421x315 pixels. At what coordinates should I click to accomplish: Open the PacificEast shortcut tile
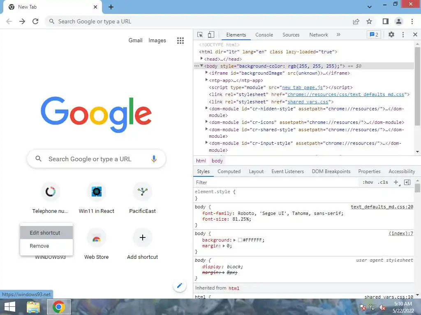coord(143,198)
